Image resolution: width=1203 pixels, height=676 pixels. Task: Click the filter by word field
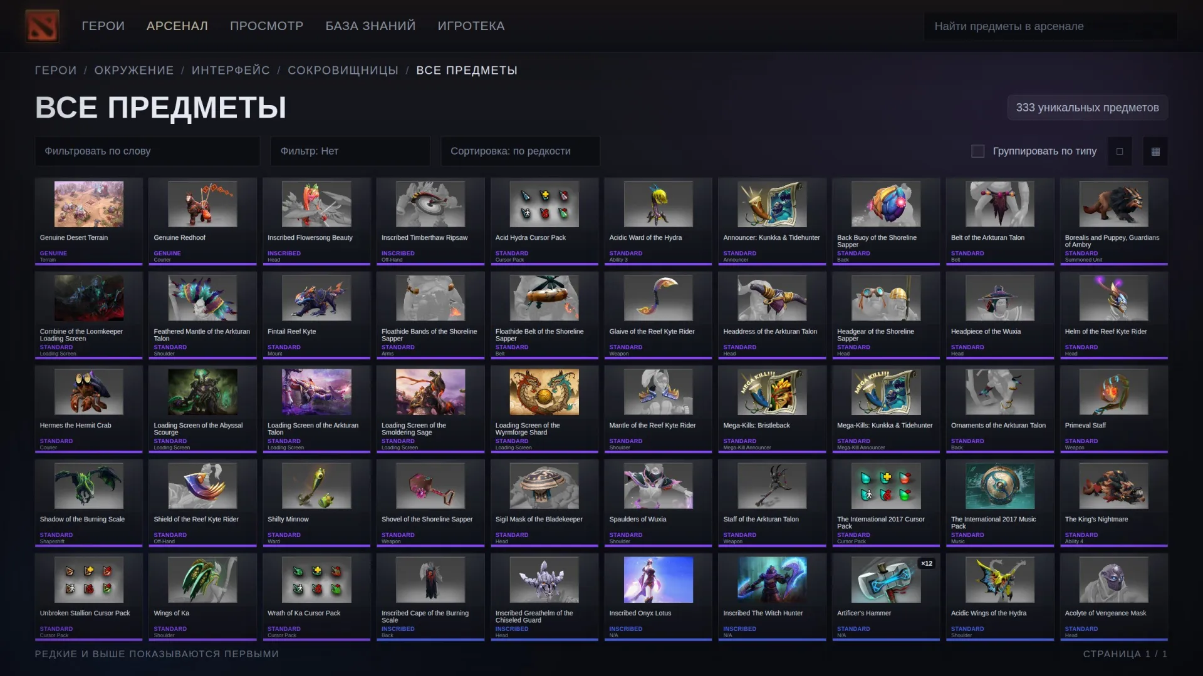point(147,151)
